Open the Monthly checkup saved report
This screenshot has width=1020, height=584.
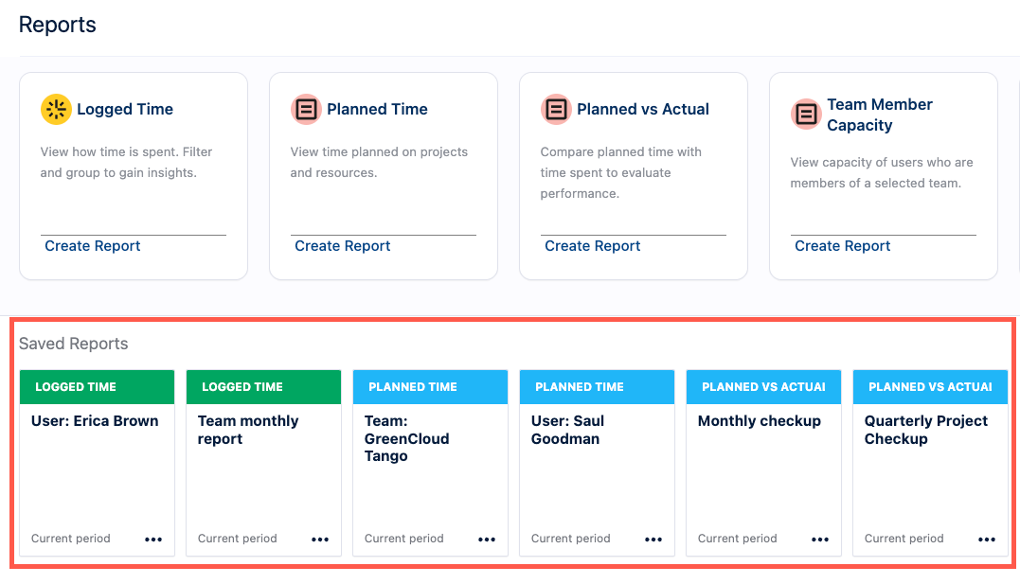760,421
